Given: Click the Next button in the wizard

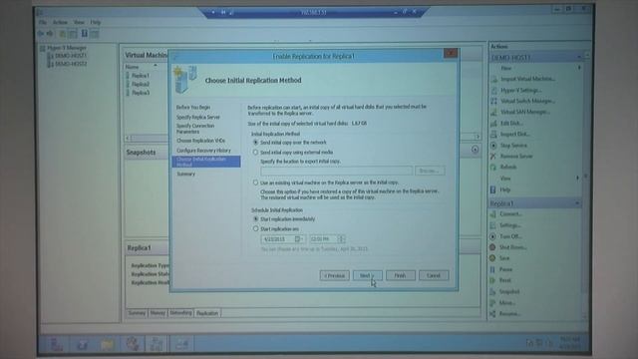Looking at the screenshot, I should 368,275.
